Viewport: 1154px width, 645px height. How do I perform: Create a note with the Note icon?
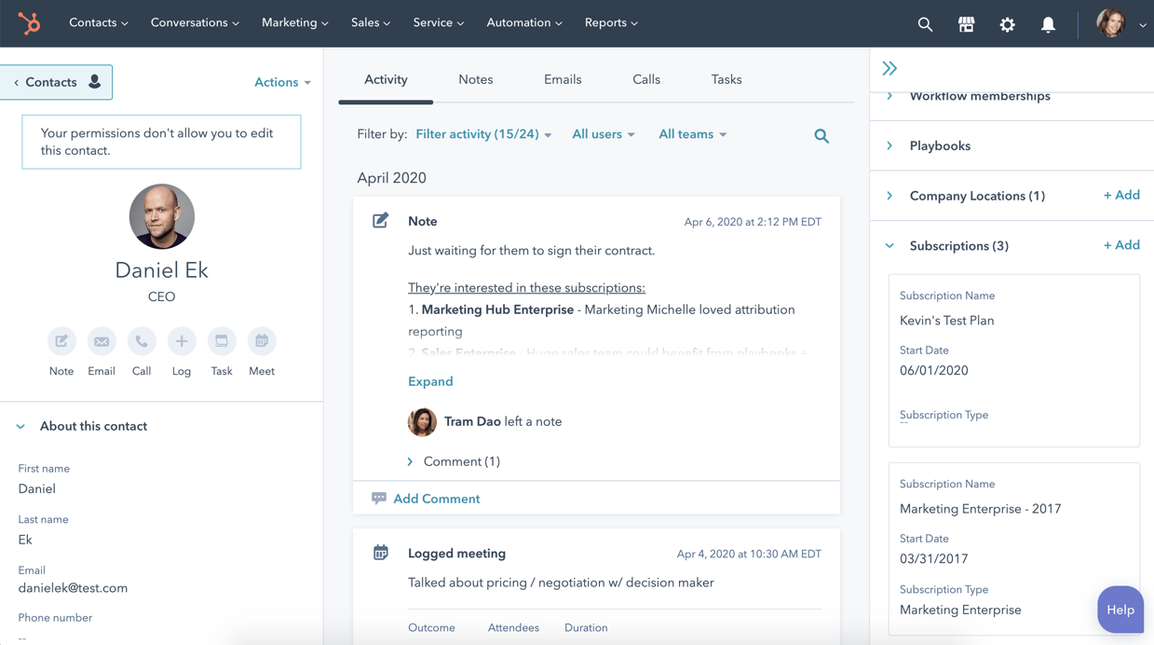[x=61, y=341]
